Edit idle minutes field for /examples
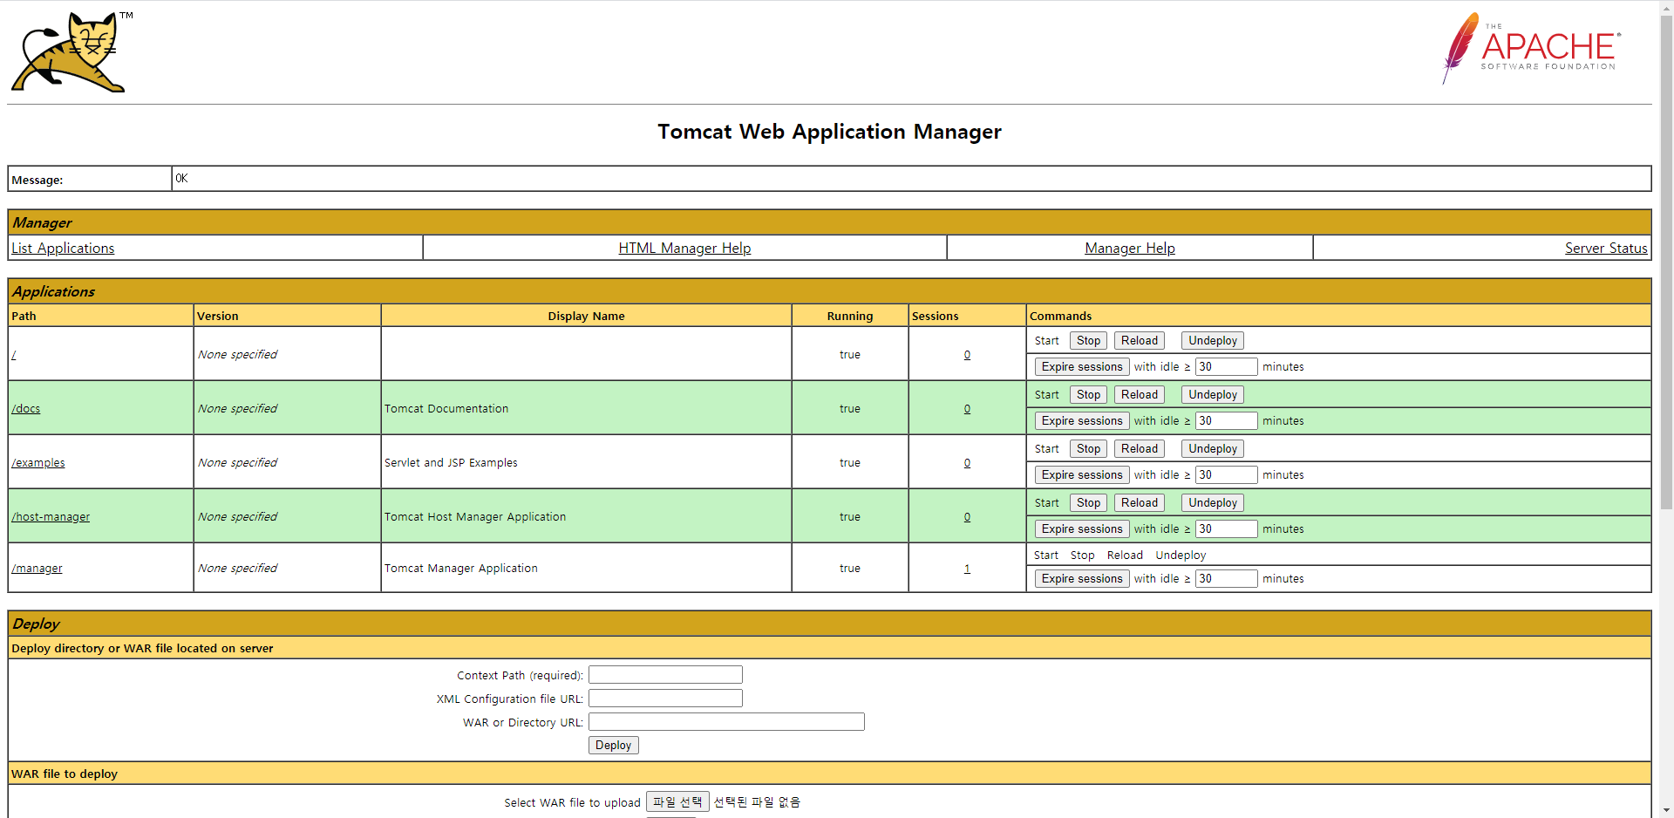1674x818 pixels. pos(1226,475)
